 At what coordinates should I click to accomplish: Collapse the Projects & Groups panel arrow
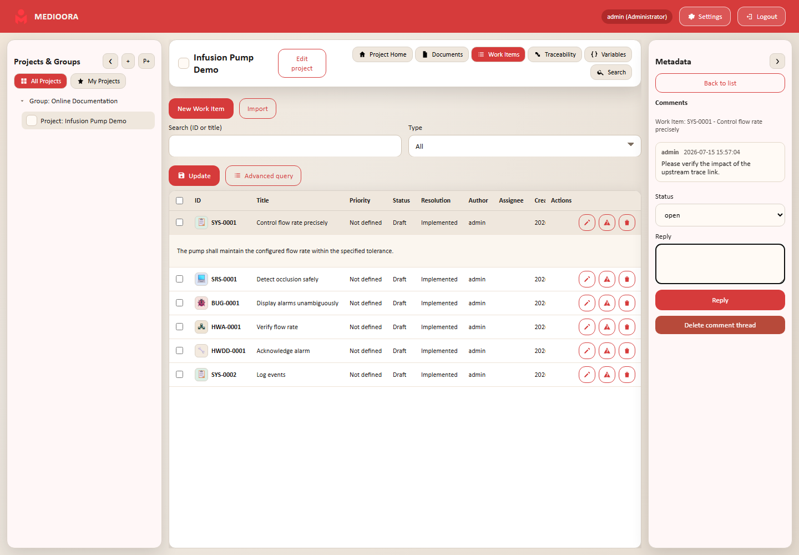click(110, 61)
